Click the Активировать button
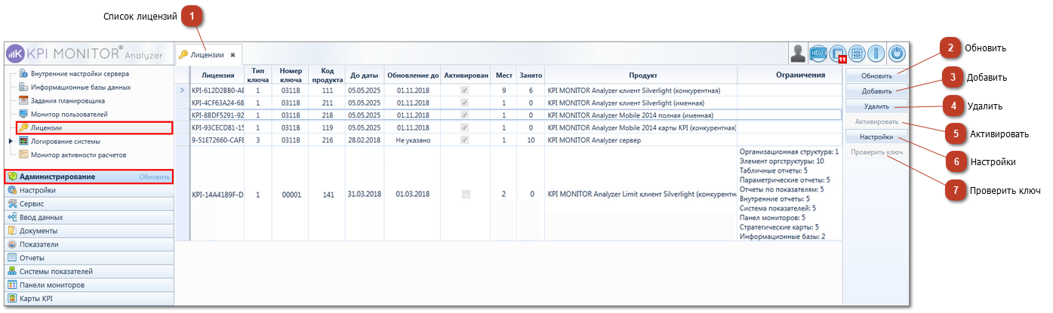The image size is (1053, 313). click(x=876, y=121)
